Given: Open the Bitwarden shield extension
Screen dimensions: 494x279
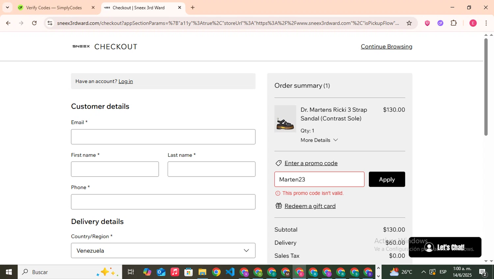Looking at the screenshot, I should tap(427, 23).
